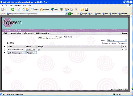Open sender Andrew Cole link

[30, 50]
